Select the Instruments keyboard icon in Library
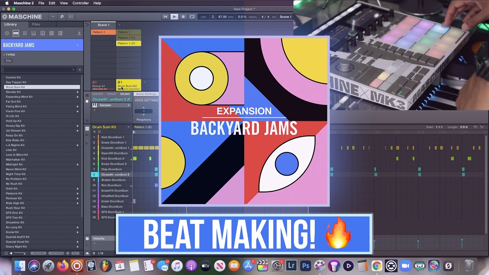The height and width of the screenshot is (275, 489). [34, 33]
